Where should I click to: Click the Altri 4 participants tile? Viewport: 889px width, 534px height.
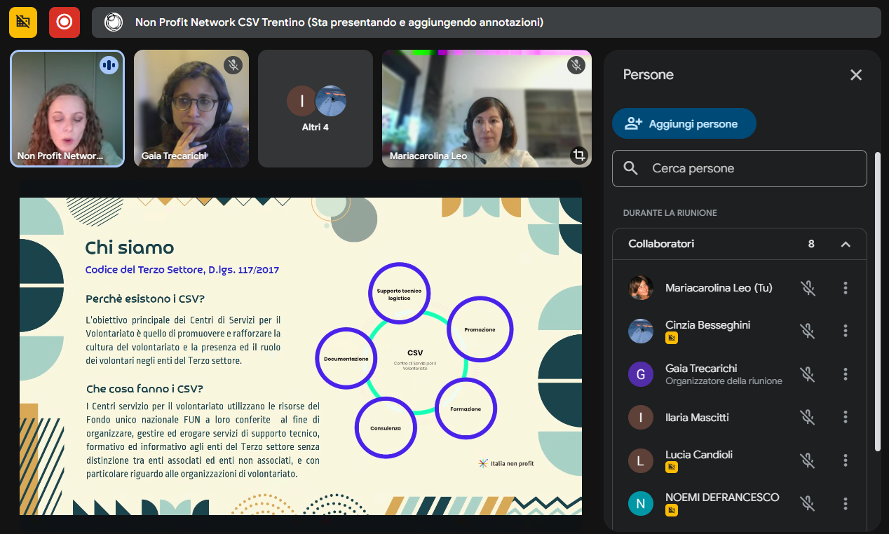pos(315,109)
